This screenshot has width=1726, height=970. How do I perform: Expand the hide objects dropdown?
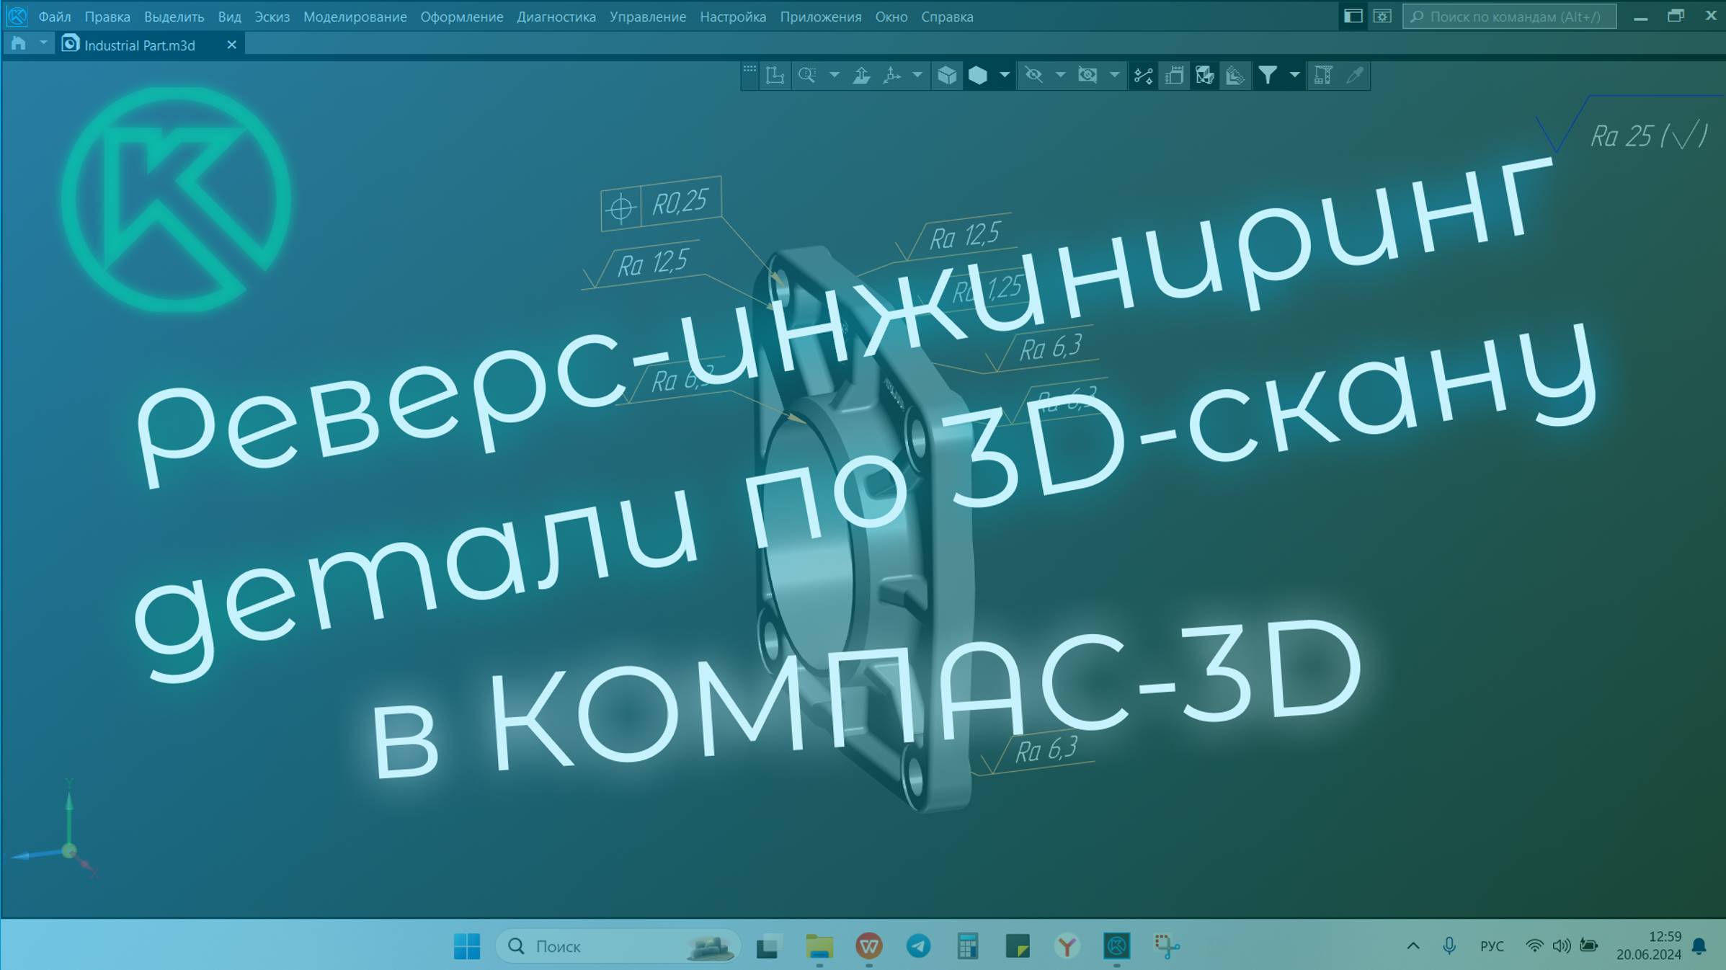click(x=1060, y=75)
